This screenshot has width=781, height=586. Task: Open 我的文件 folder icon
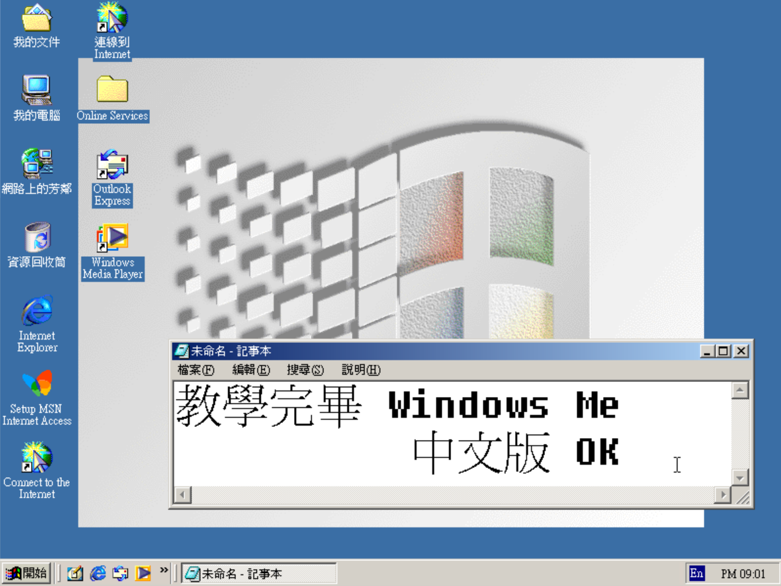pos(37,20)
